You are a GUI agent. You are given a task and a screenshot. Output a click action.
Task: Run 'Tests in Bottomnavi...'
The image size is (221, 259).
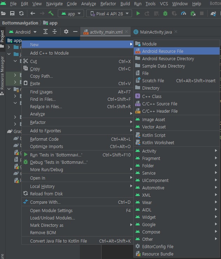click(77, 155)
